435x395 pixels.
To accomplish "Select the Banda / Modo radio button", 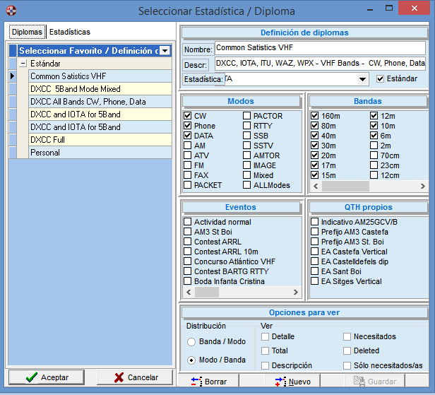I will point(191,342).
